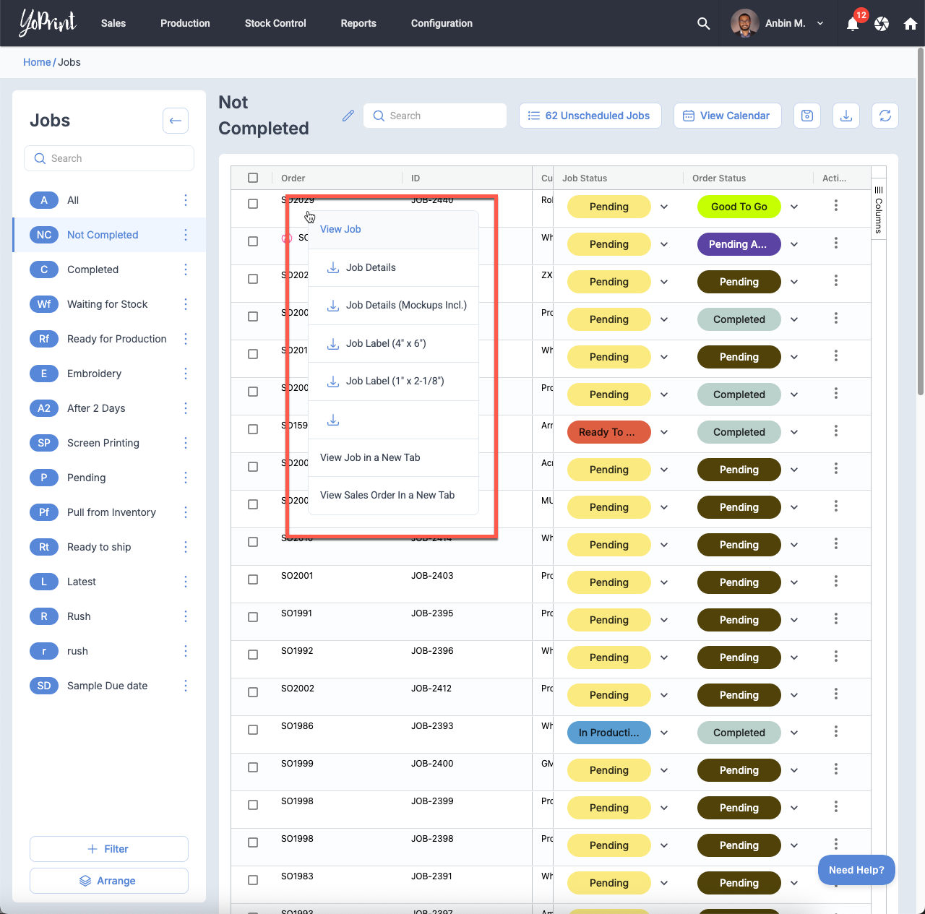The height and width of the screenshot is (914, 925).
Task: Expand the Good To Go order status dropdown
Action: pos(794,207)
